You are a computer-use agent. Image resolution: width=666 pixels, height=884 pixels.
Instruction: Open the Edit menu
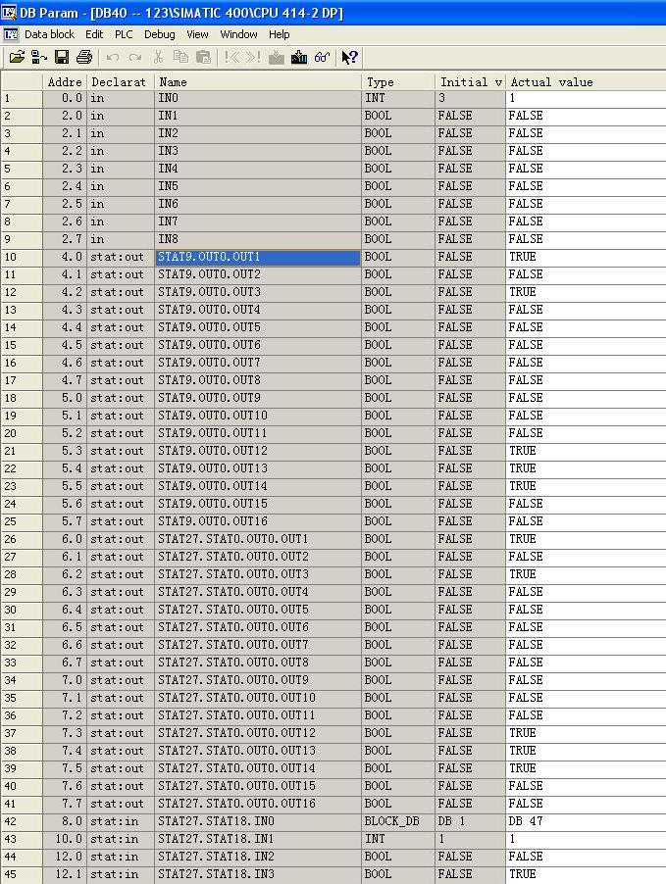(x=94, y=34)
